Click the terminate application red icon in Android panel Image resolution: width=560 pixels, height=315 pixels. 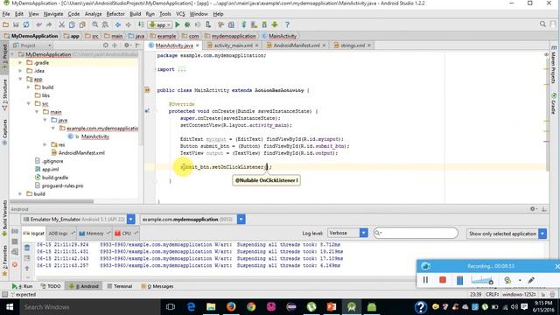coord(15,264)
